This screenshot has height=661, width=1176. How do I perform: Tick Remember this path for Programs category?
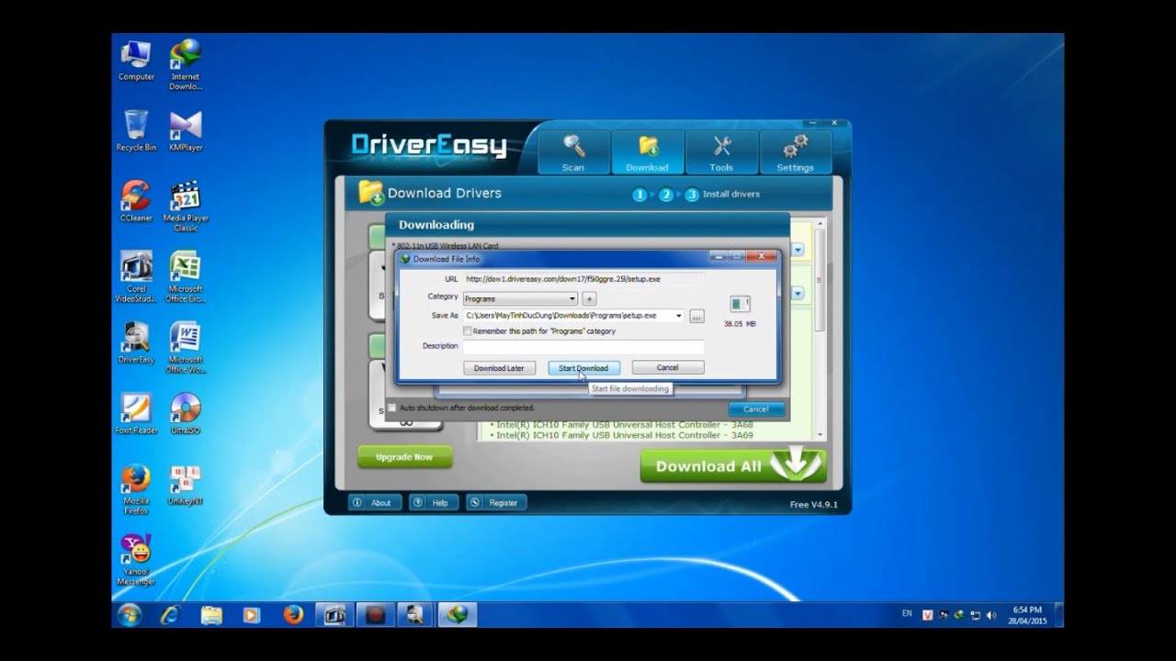[468, 330]
